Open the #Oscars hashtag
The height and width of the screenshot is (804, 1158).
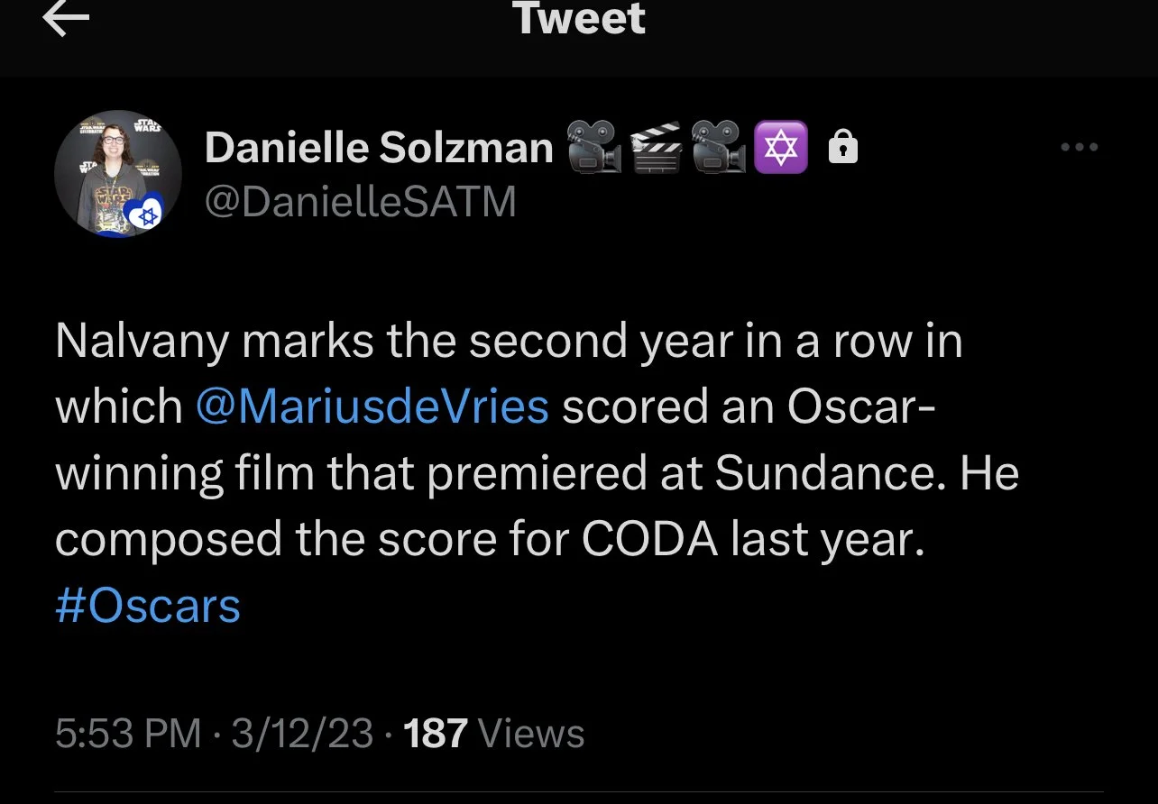pos(148,606)
